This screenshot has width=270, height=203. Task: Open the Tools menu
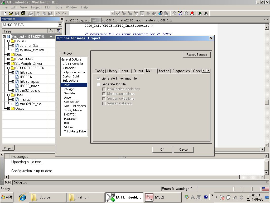(x=58, y=7)
